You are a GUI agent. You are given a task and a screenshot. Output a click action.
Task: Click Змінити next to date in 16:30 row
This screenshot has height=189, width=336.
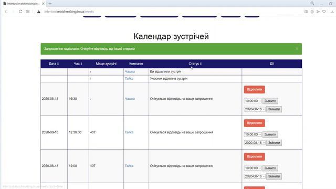[274, 109]
